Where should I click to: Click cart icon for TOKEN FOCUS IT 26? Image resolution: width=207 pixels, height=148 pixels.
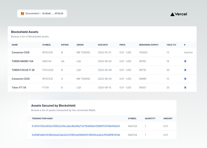point(185,70)
